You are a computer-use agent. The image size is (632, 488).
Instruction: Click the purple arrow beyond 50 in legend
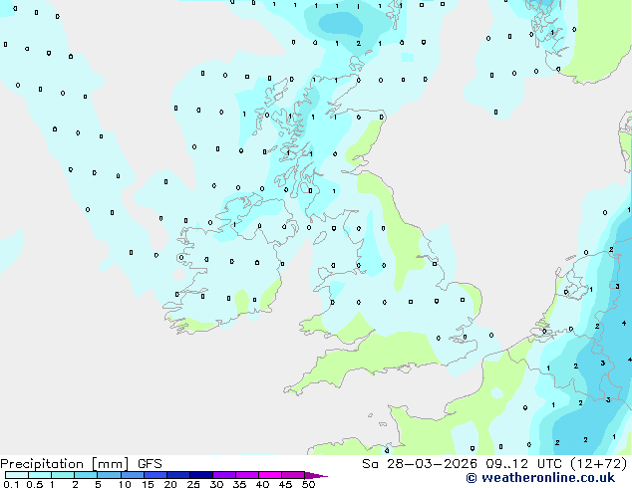pos(316,475)
